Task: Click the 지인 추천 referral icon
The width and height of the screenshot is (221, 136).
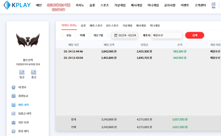Action: (14, 122)
